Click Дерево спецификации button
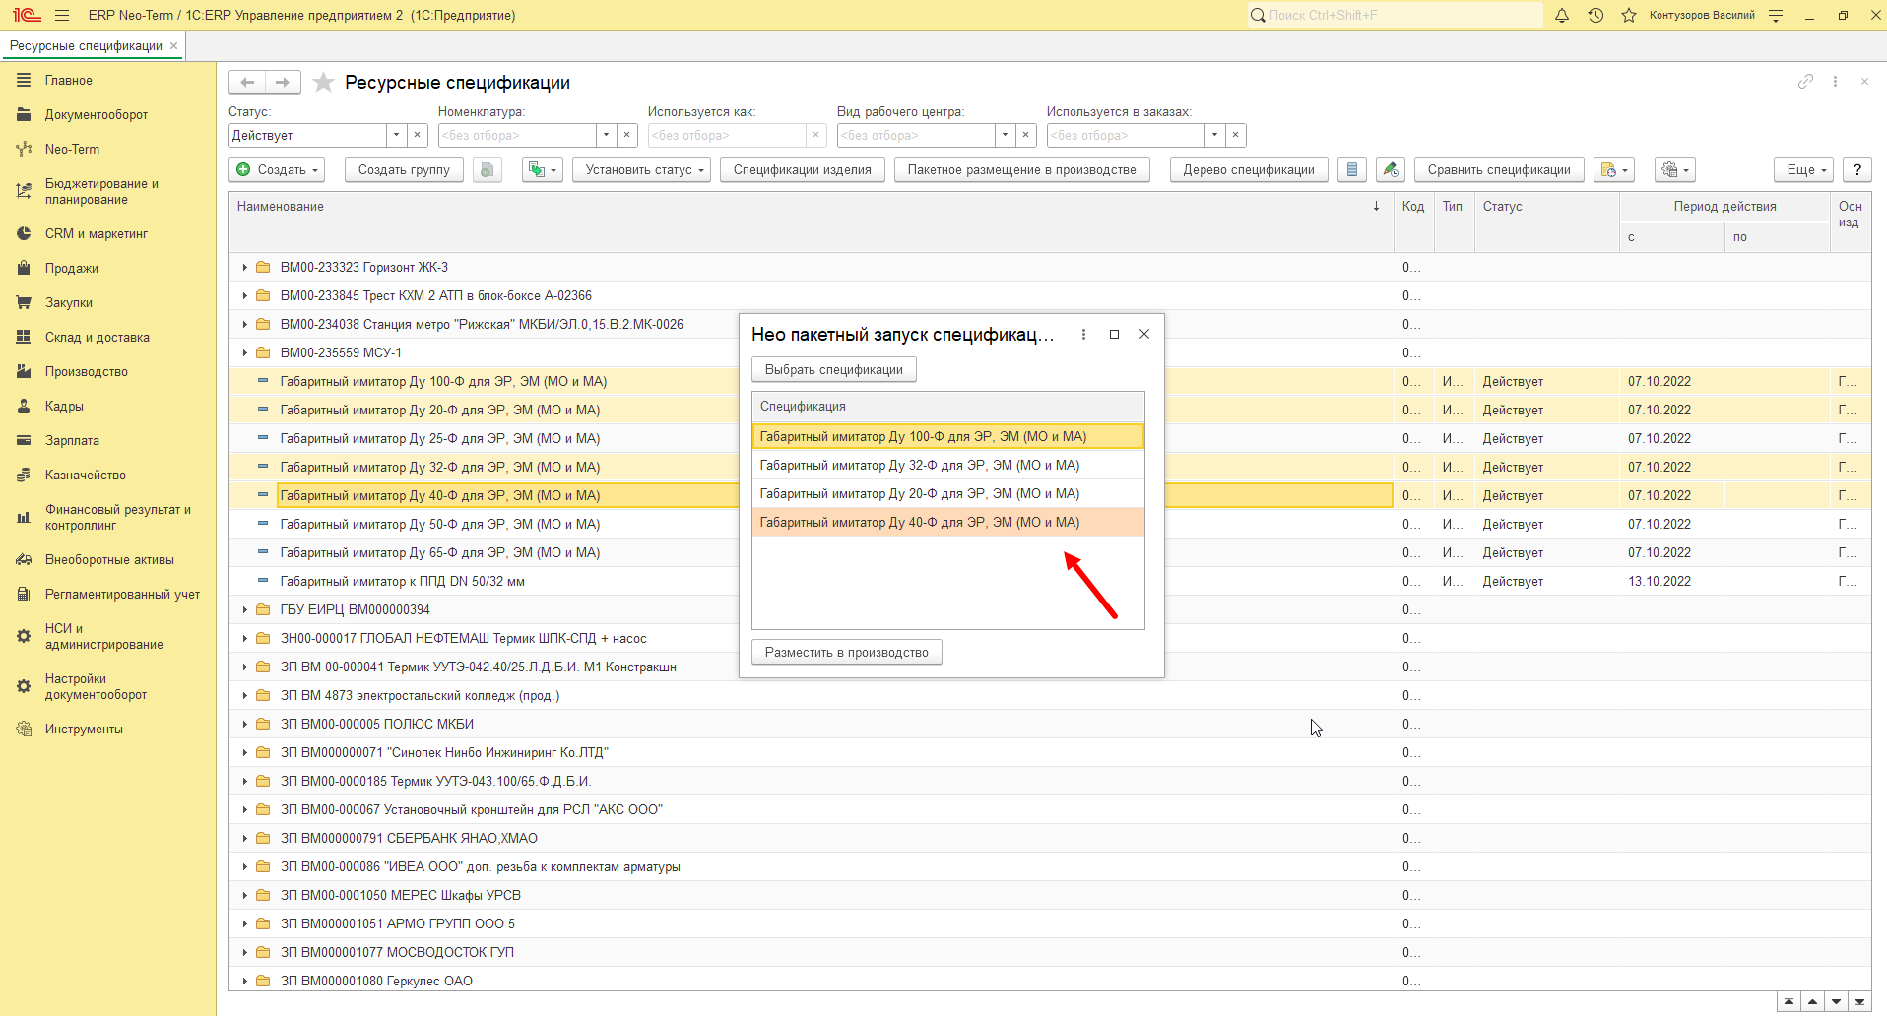This screenshot has height=1016, width=1887. pyautogui.click(x=1249, y=169)
